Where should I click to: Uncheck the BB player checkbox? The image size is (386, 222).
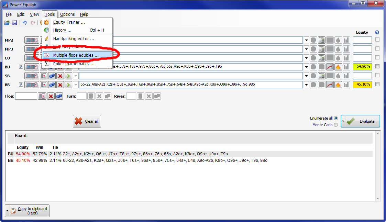coord(21,85)
